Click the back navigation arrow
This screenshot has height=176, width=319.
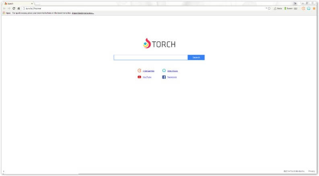pyautogui.click(x=4, y=8)
